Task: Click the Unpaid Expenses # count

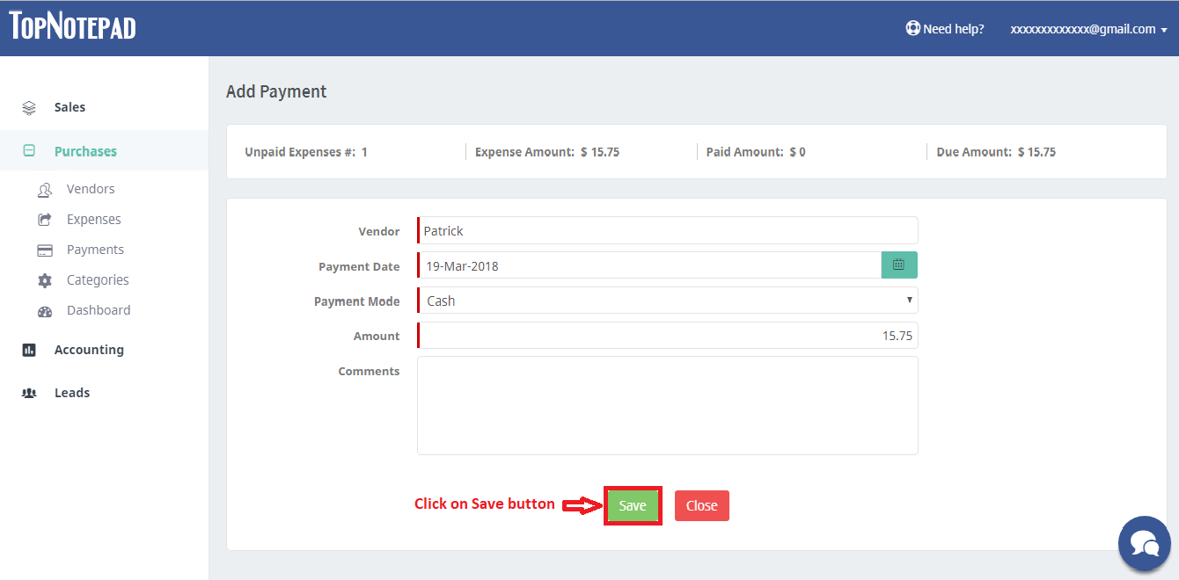Action: (306, 152)
